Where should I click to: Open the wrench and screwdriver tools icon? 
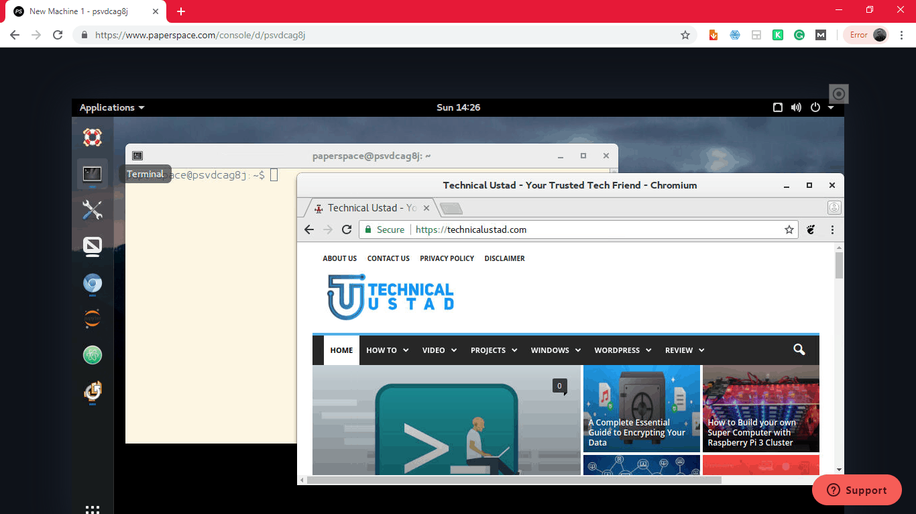(x=92, y=210)
